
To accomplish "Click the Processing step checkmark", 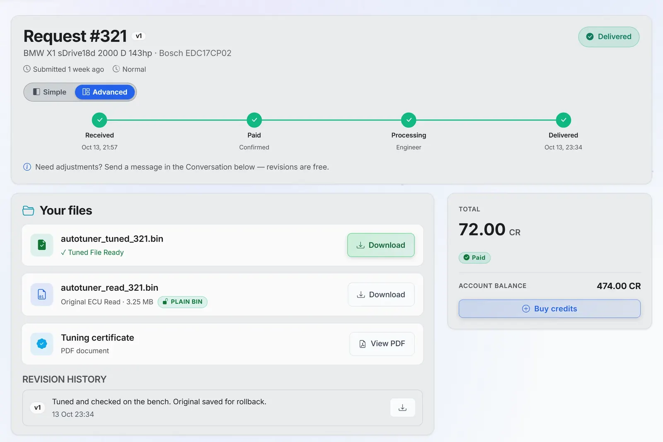I will 409,120.
